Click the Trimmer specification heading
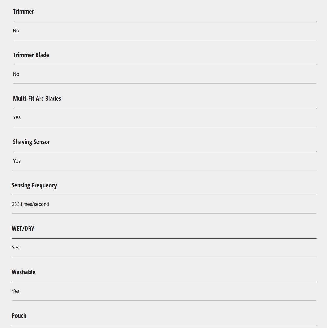Viewport: 327px width, 328px height. click(x=23, y=12)
